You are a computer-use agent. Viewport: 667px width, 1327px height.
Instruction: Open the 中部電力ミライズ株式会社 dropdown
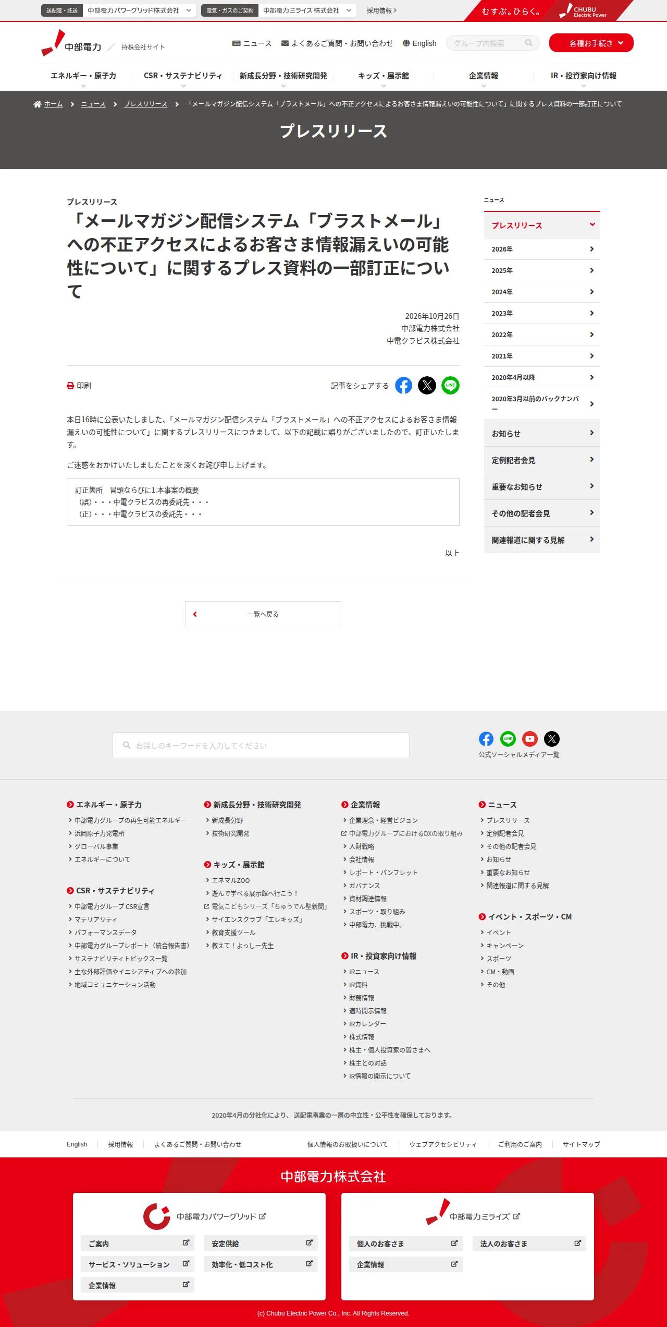(x=307, y=10)
